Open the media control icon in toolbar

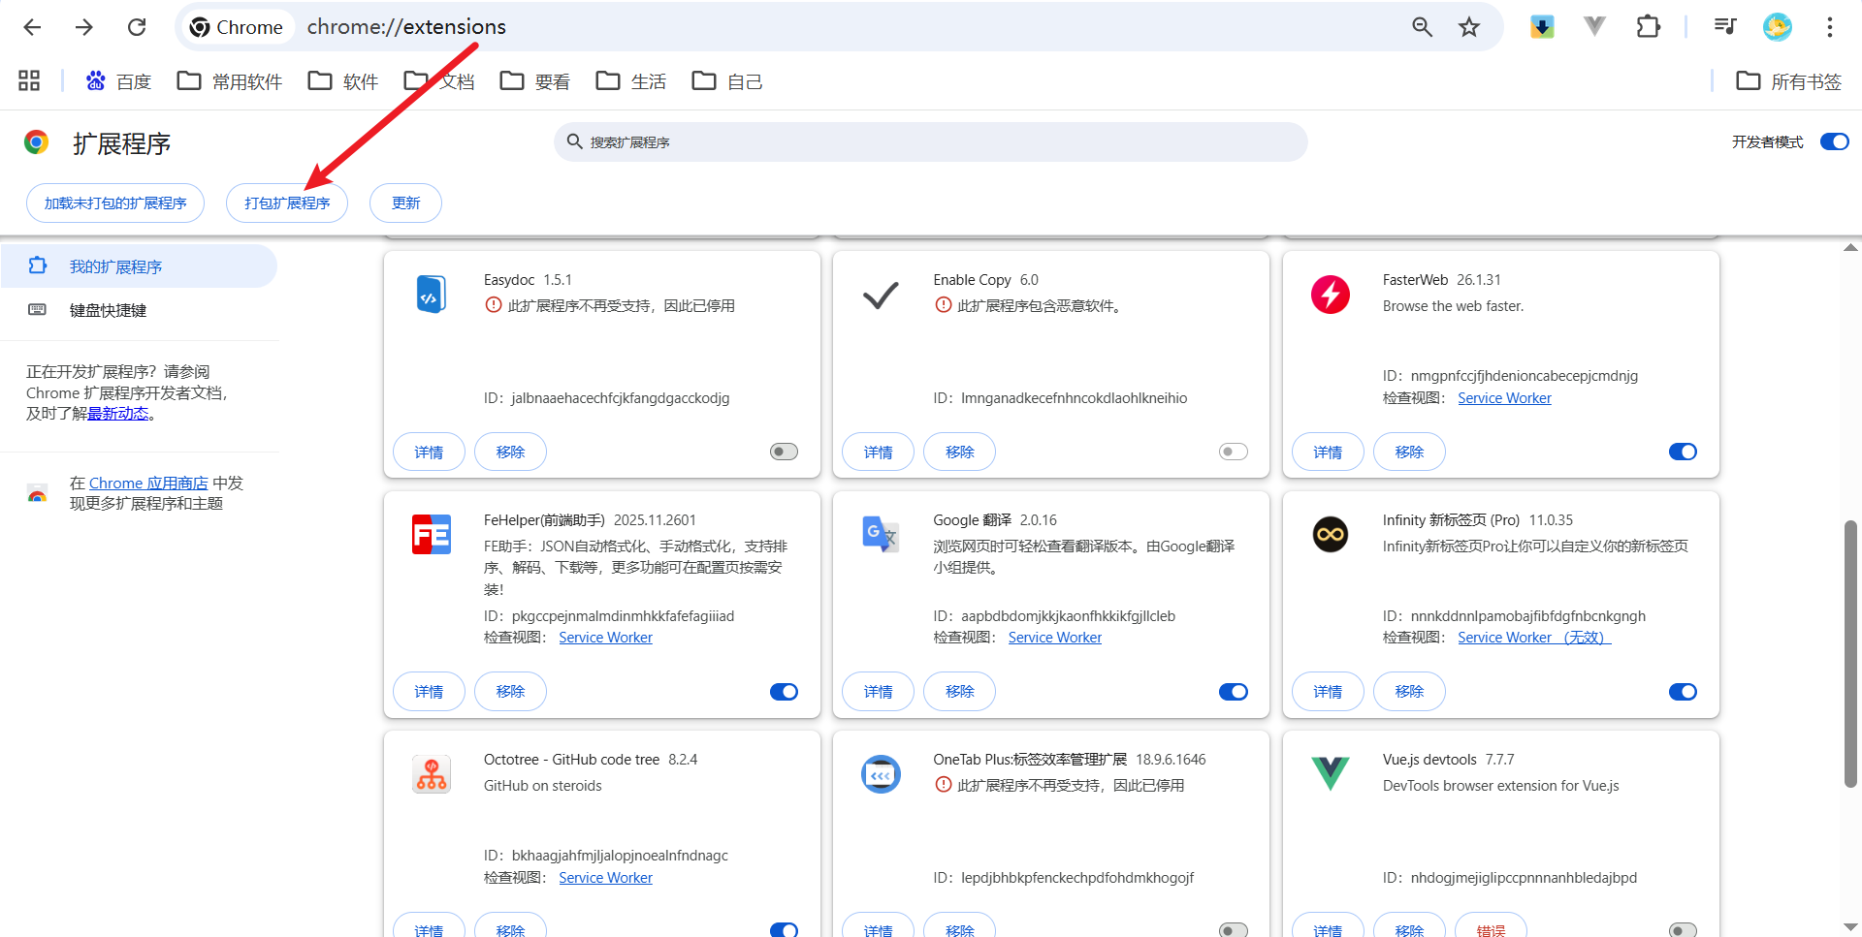[x=1725, y=27]
